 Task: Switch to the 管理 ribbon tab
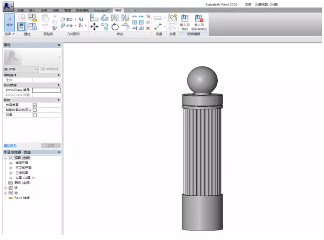coord(68,10)
